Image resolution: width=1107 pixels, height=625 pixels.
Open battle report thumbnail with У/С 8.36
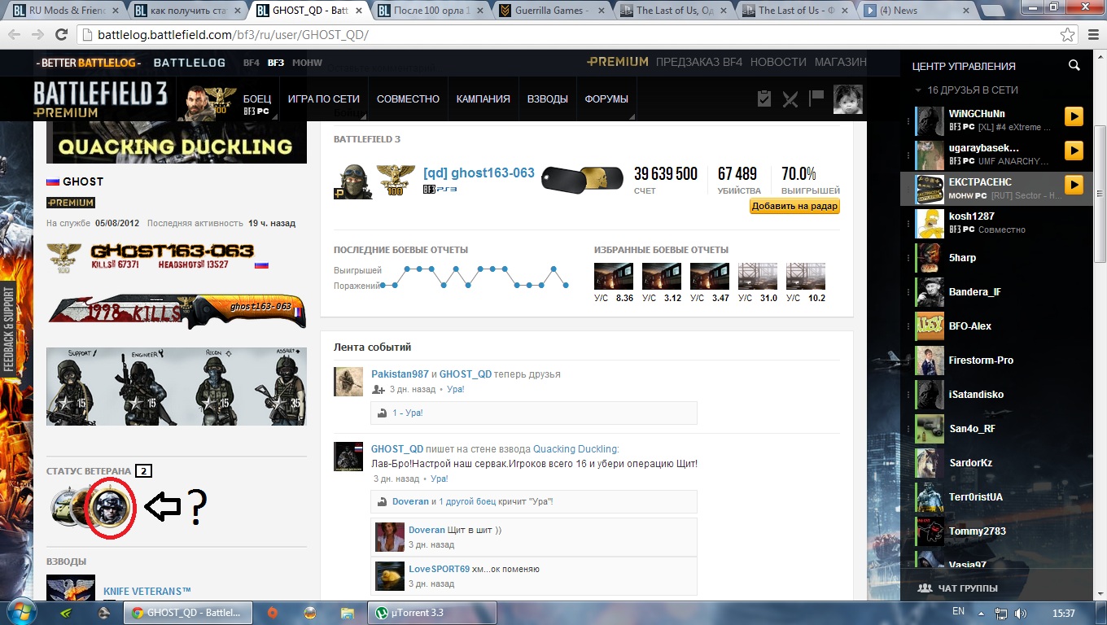click(614, 277)
